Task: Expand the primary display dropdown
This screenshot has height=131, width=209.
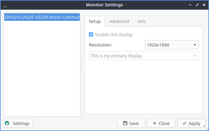Action: (x=144, y=56)
